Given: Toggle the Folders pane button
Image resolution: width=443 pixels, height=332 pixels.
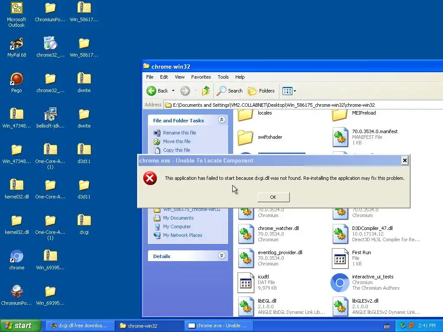Looking at the screenshot, I should point(261,91).
